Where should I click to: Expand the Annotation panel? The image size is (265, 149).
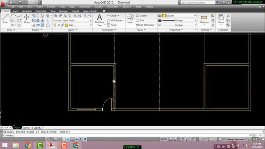pos(109,30)
